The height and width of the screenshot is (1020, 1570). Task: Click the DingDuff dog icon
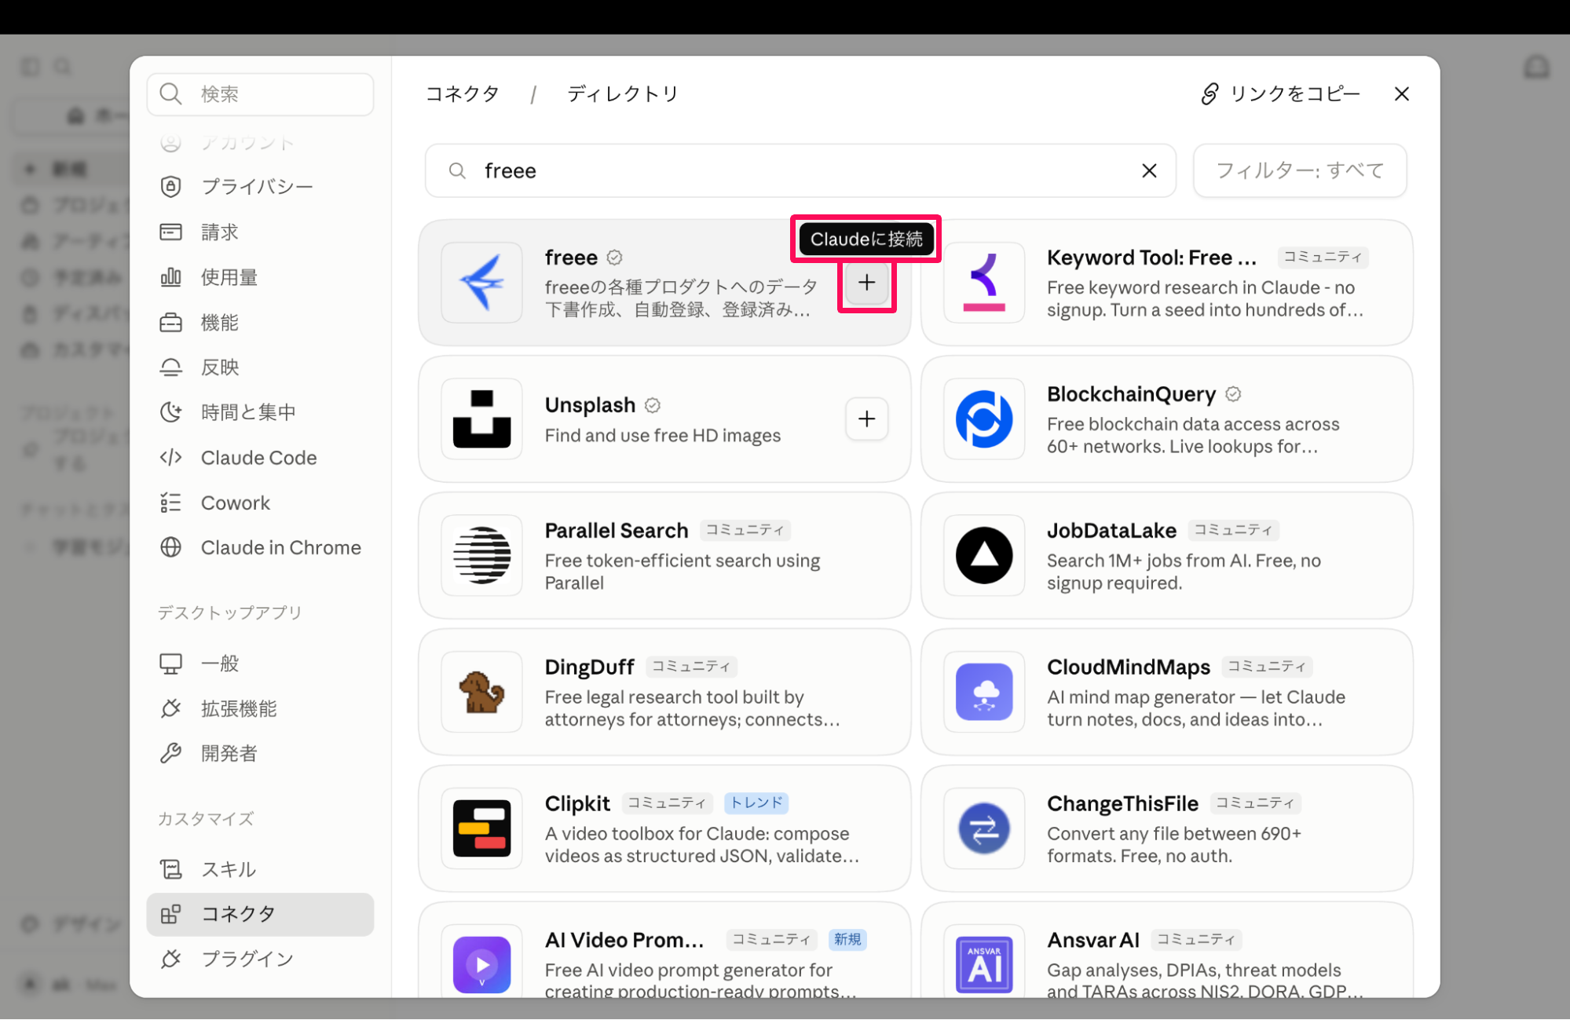[x=481, y=692]
